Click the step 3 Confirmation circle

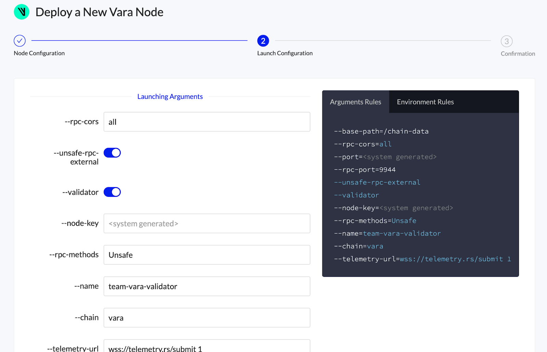point(506,41)
